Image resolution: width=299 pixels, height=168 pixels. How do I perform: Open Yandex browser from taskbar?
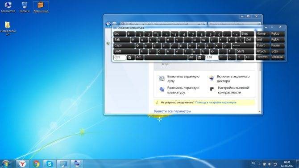tap(23, 164)
